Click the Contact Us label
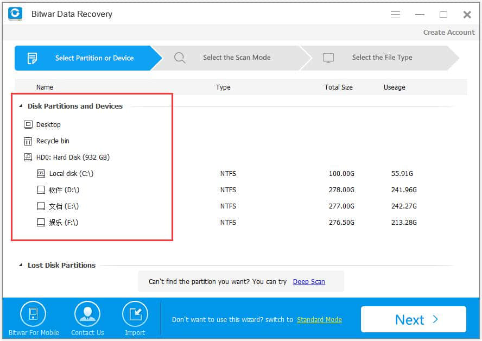This screenshot has width=482, height=341. tap(87, 333)
